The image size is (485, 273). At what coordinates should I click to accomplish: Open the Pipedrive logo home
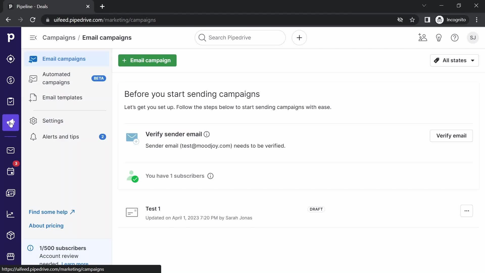tap(11, 37)
